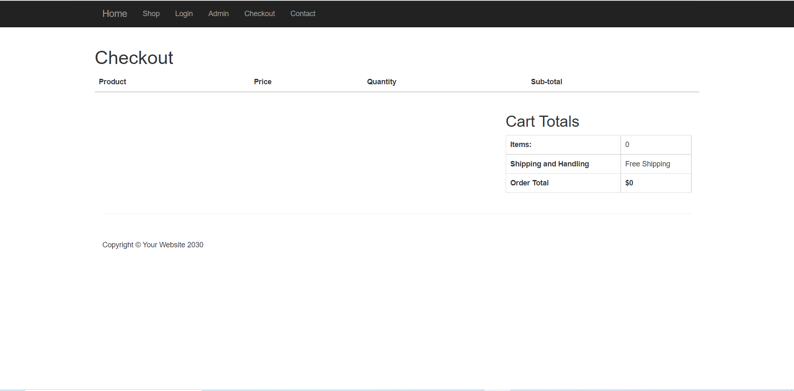The image size is (794, 391).
Task: Open the Contact page
Action: [x=303, y=14]
